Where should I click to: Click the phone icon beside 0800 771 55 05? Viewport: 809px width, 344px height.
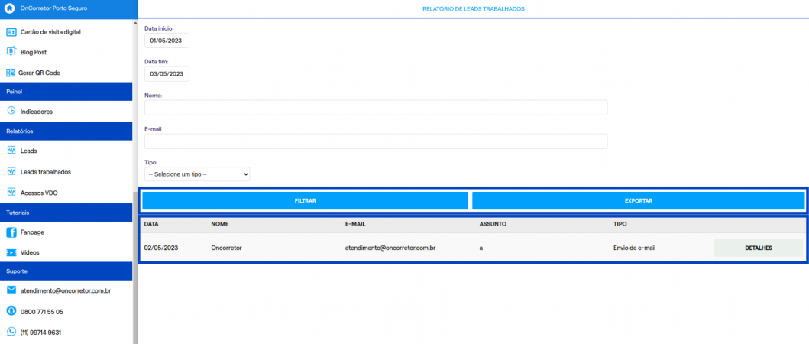pyautogui.click(x=11, y=311)
